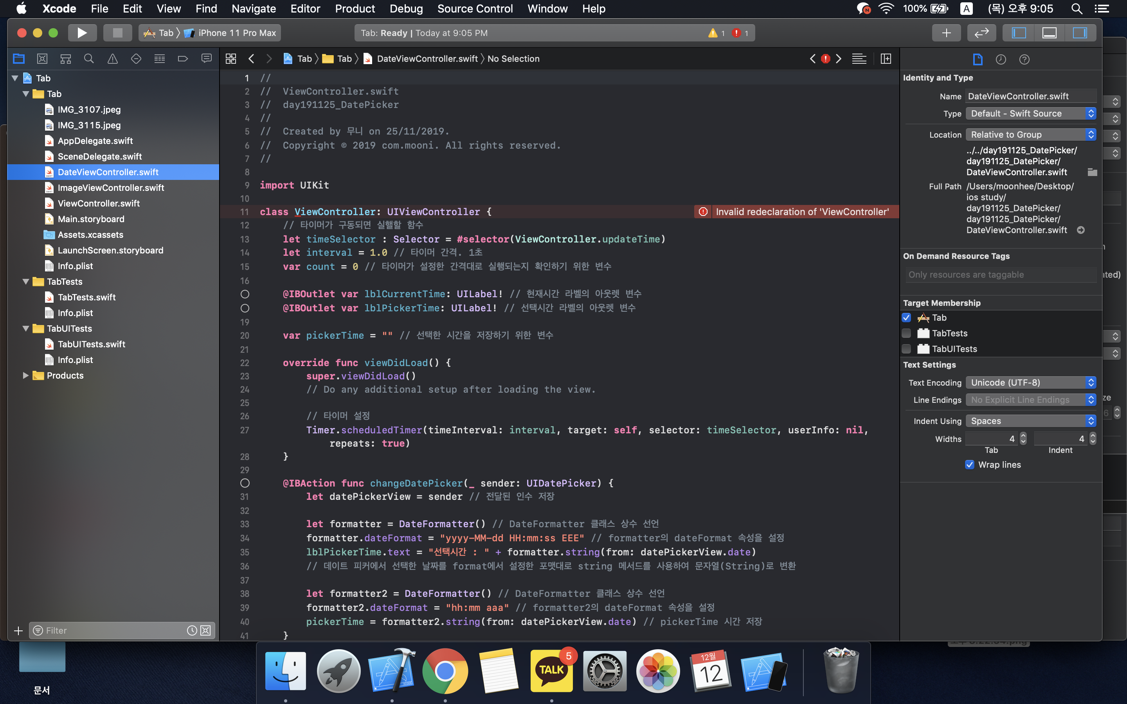Open the Product menu

(x=355, y=8)
